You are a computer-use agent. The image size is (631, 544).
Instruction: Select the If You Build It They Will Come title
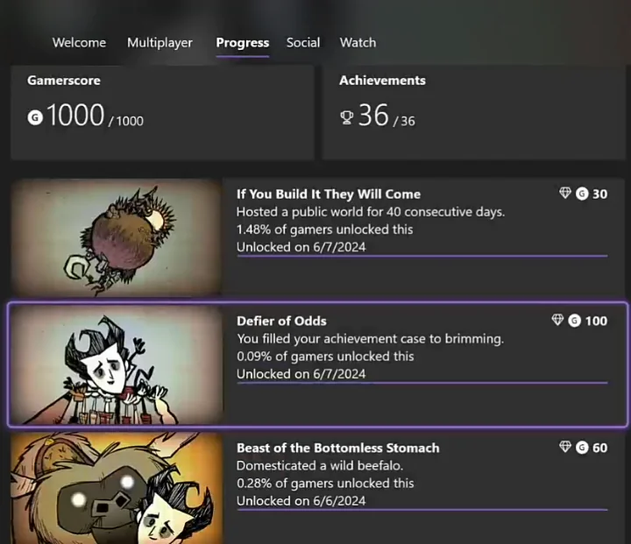329,194
